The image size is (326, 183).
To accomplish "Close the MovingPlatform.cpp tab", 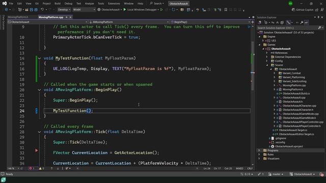I will pyautogui.click(x=70, y=17).
